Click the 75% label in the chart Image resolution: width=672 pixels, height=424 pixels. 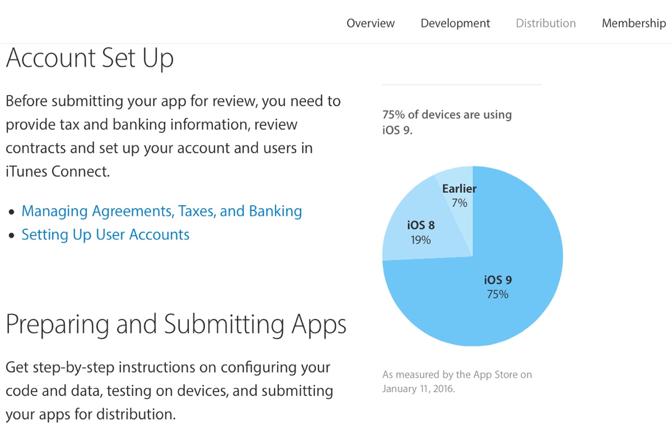point(497,294)
